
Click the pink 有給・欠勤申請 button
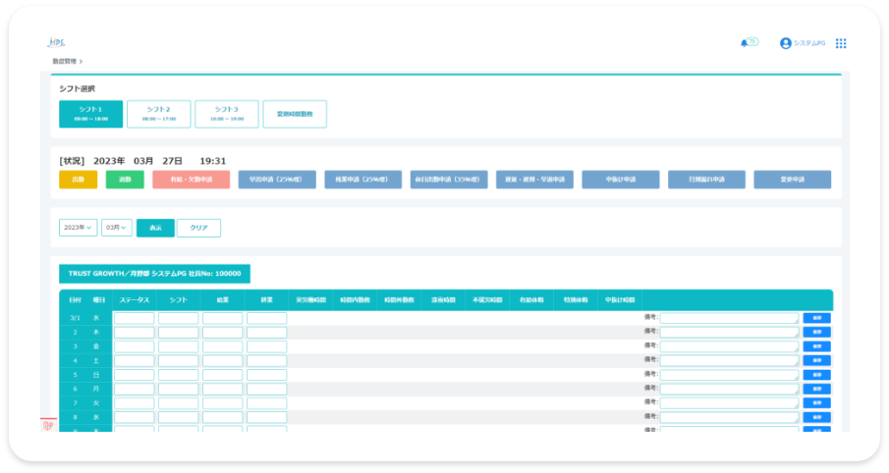click(191, 180)
